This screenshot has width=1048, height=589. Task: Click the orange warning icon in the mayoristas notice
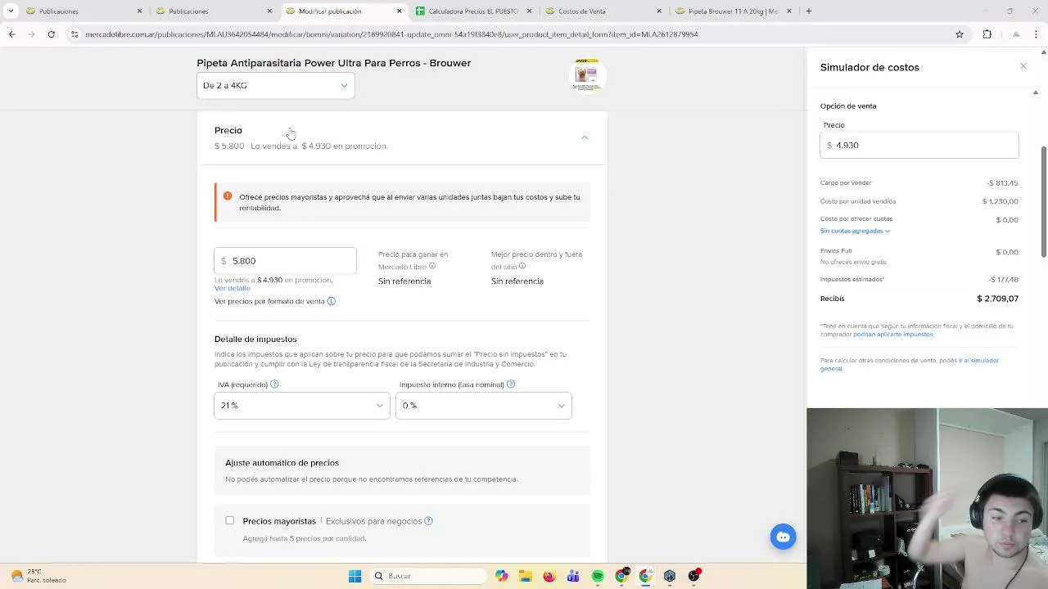[228, 196]
